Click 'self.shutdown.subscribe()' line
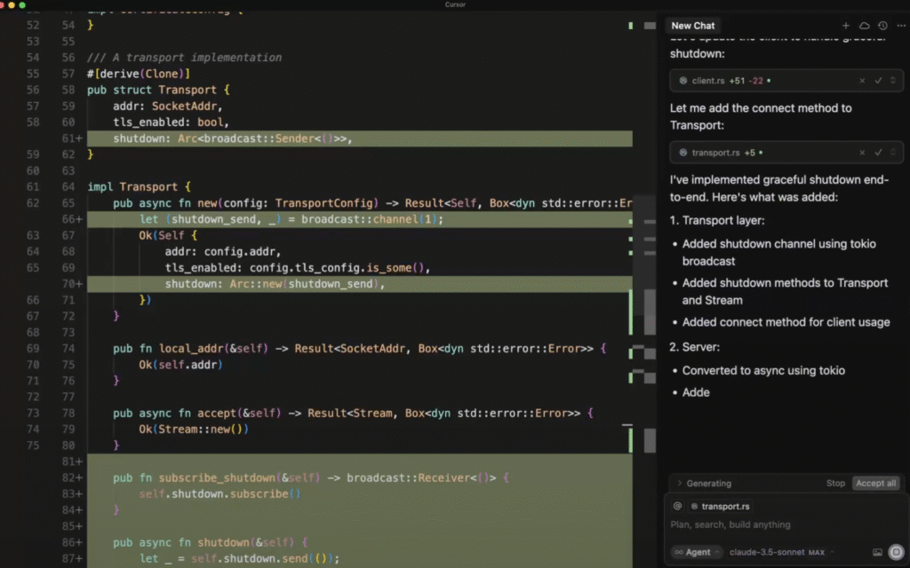 220,493
